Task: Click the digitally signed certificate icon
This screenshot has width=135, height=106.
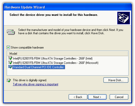Action: pos(9,80)
